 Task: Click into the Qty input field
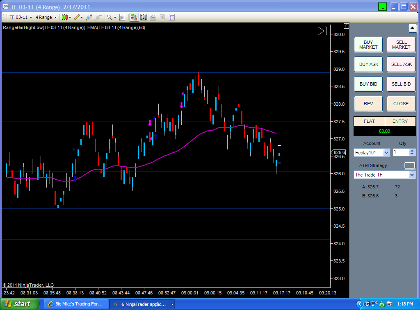click(401, 152)
